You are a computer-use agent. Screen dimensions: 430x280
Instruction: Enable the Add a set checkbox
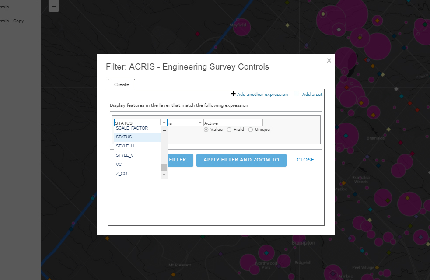coord(297,94)
